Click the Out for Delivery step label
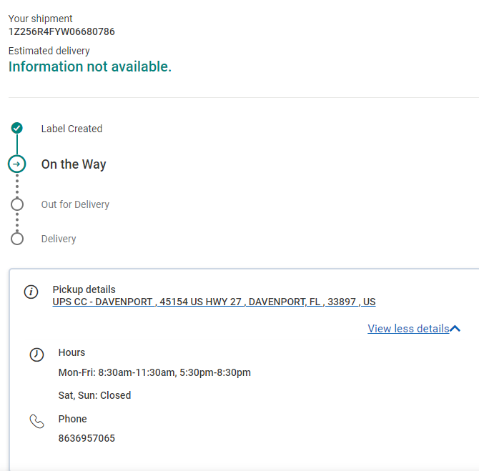The height and width of the screenshot is (471, 479). coord(75,204)
